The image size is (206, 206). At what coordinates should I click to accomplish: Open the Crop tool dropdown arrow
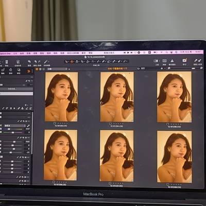pos(84,62)
